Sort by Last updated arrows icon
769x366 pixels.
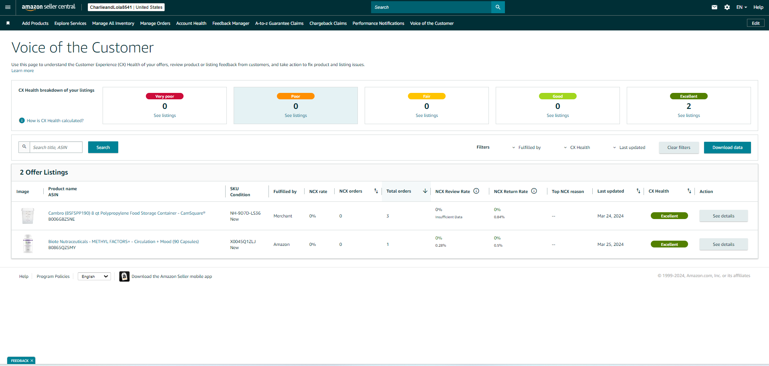coord(638,191)
